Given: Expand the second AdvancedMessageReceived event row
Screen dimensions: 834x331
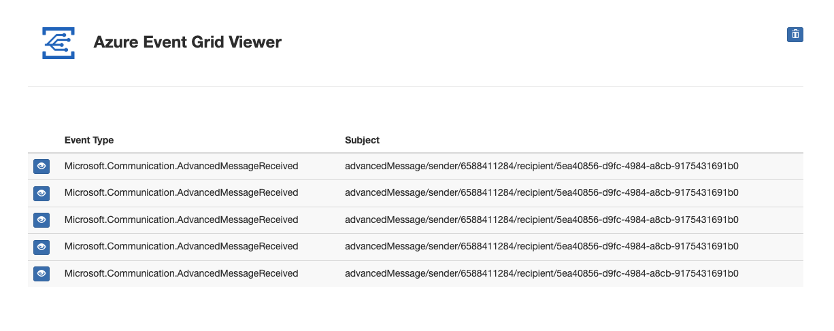Looking at the screenshot, I should 416,193.
